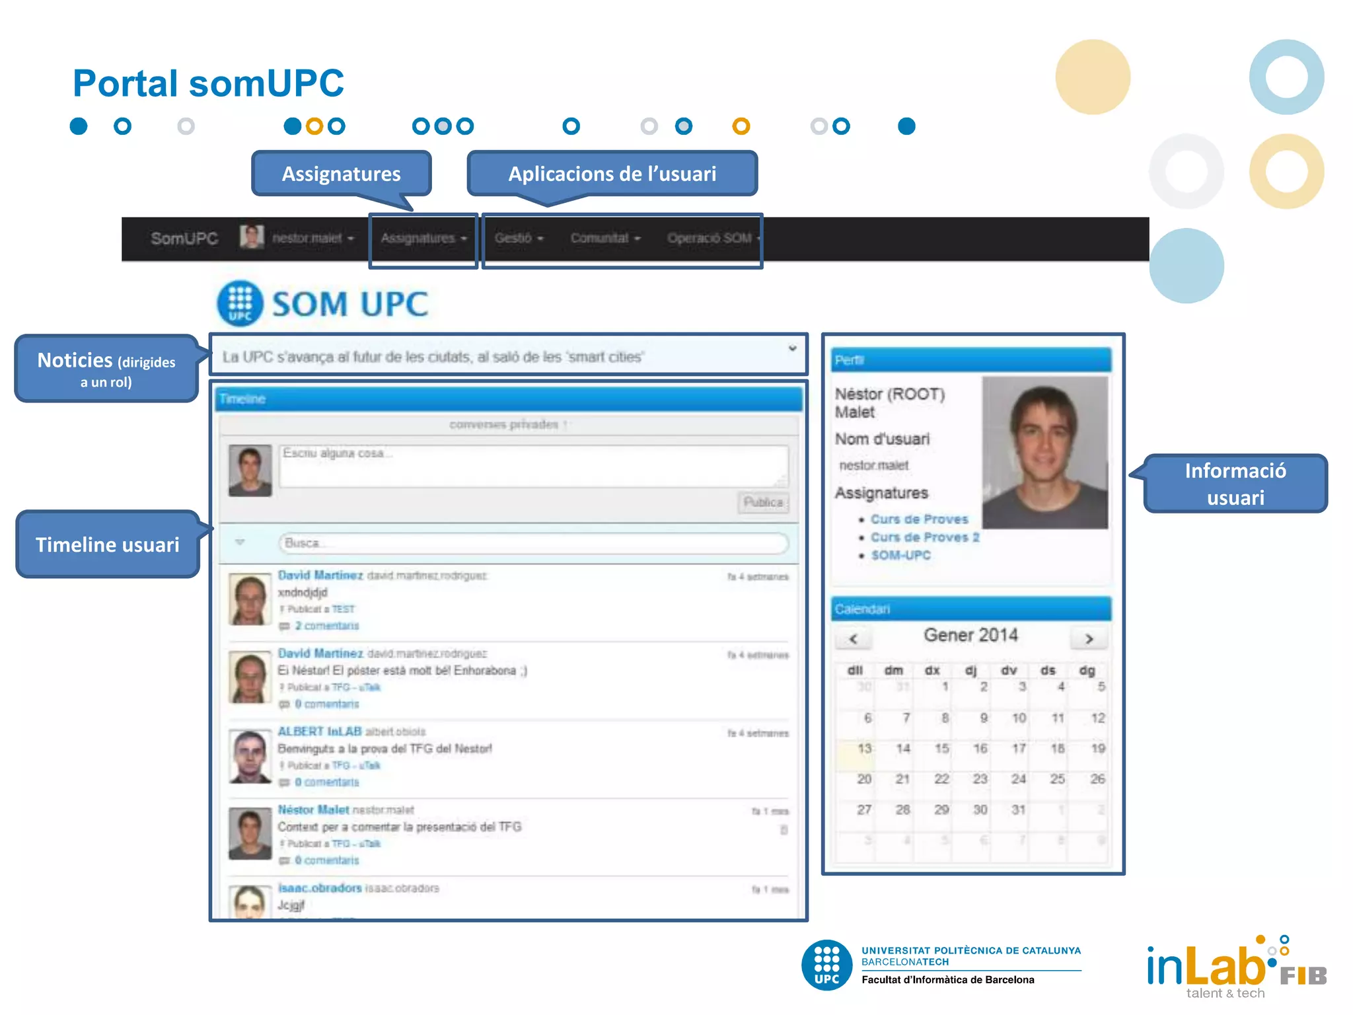
Task: Go to previous month in Calendari
Action: tap(853, 638)
